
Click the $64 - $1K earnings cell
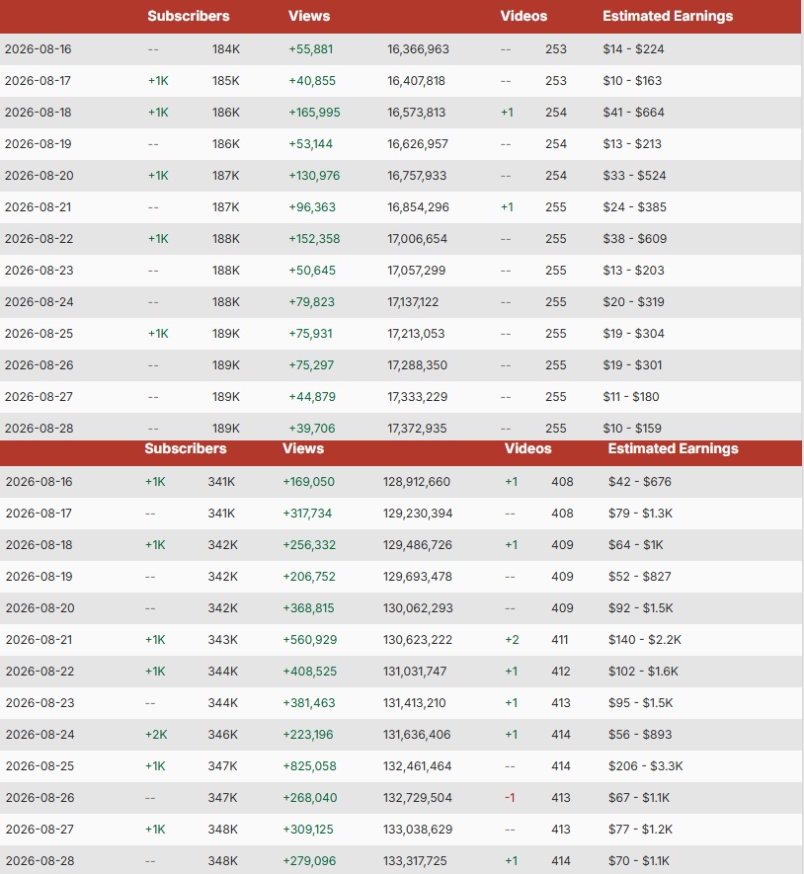pos(636,545)
